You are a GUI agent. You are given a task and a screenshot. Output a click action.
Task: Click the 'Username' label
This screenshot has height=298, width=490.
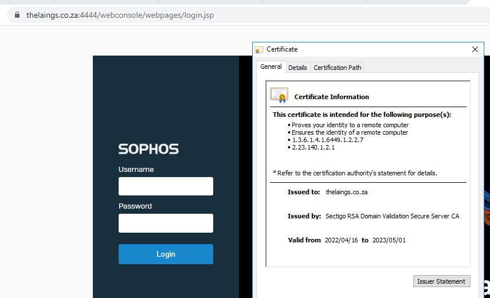(x=136, y=169)
